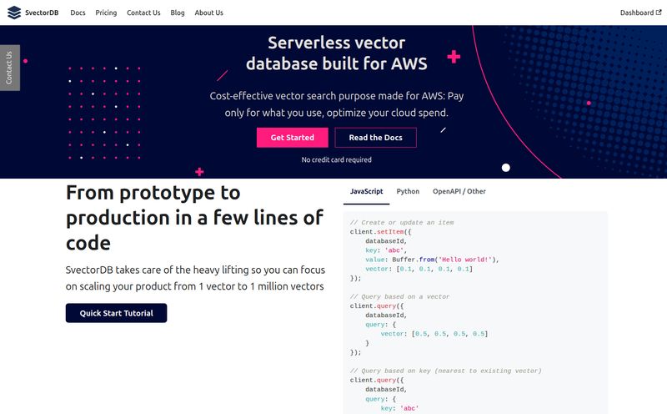The height and width of the screenshot is (414, 667).
Task: Click the "key: 'abc'," code line
Action: tap(386, 250)
